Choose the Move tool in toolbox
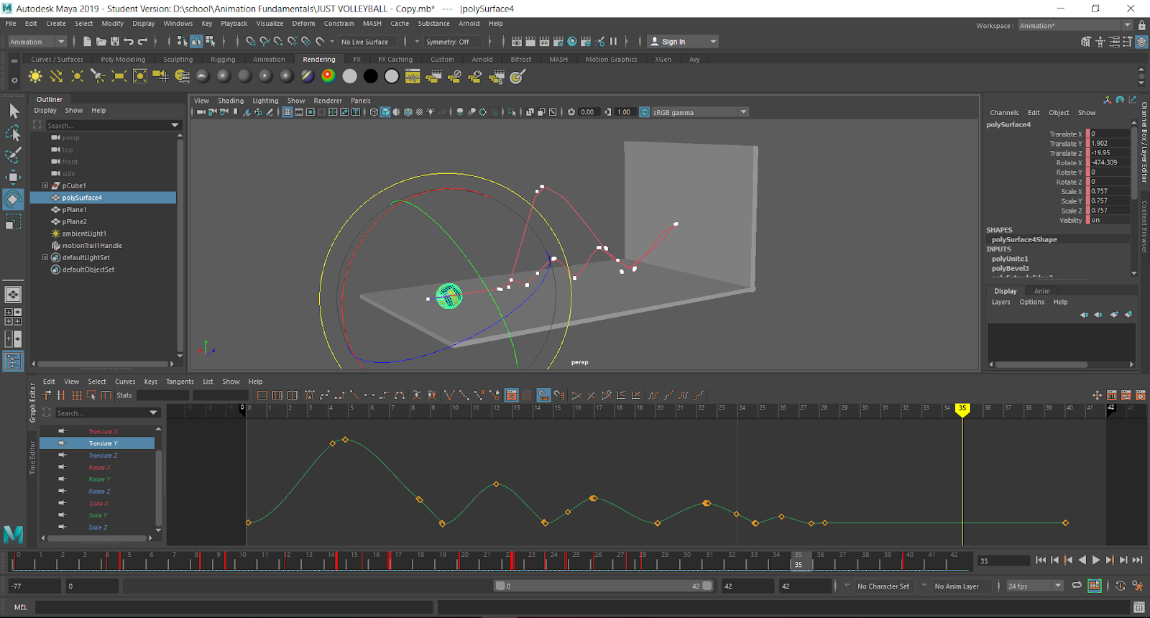Screen dimensions: 1150x618 (x=13, y=177)
